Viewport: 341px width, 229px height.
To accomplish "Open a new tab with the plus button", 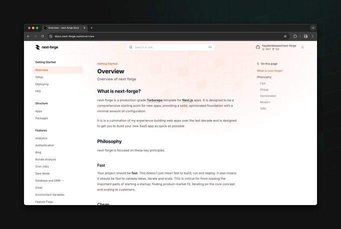I will (x=91, y=28).
